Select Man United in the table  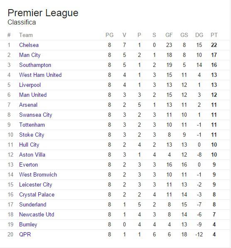click(33, 95)
